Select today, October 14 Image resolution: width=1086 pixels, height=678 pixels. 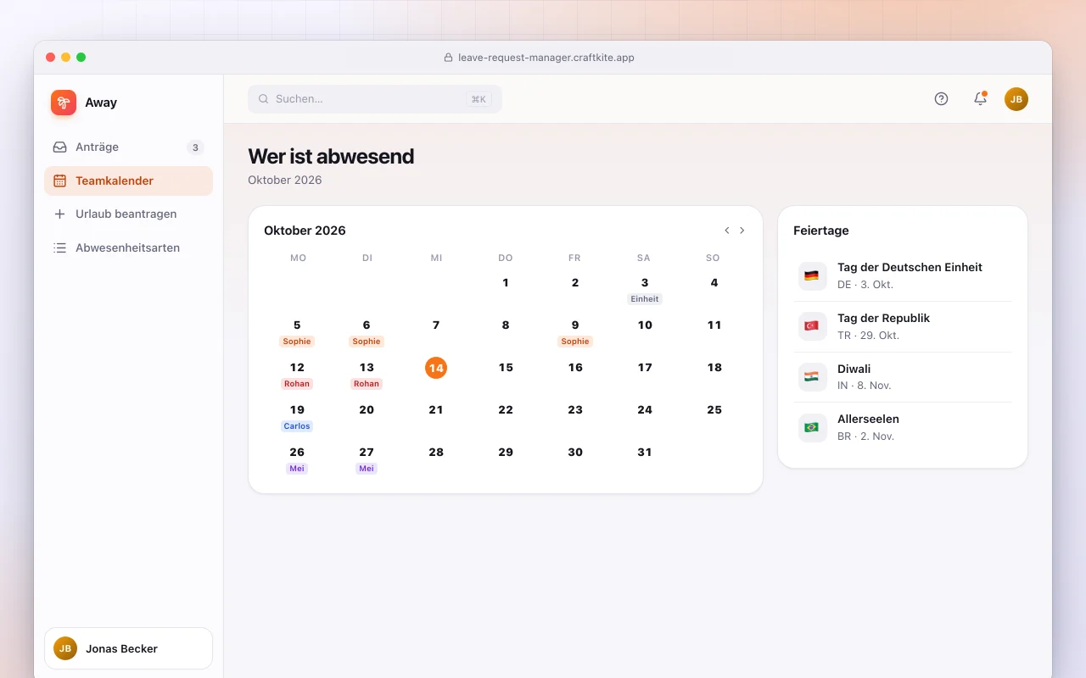tap(436, 368)
